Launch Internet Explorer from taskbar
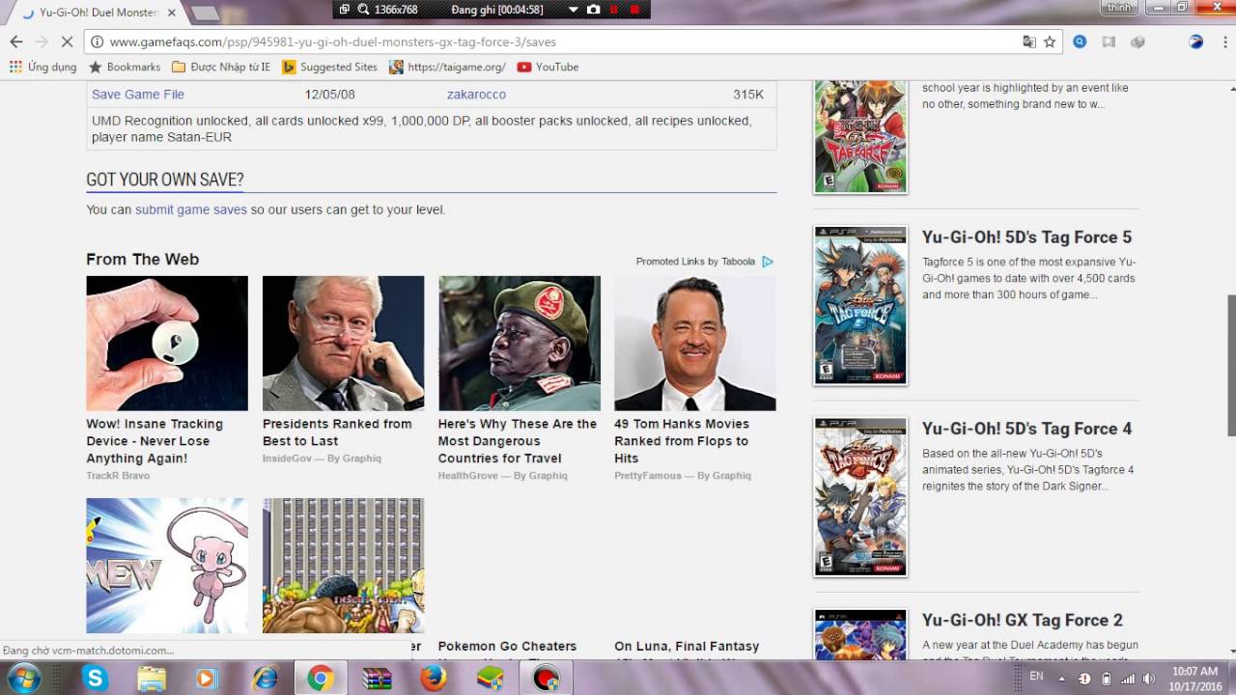This screenshot has height=695, width=1236. point(264,679)
